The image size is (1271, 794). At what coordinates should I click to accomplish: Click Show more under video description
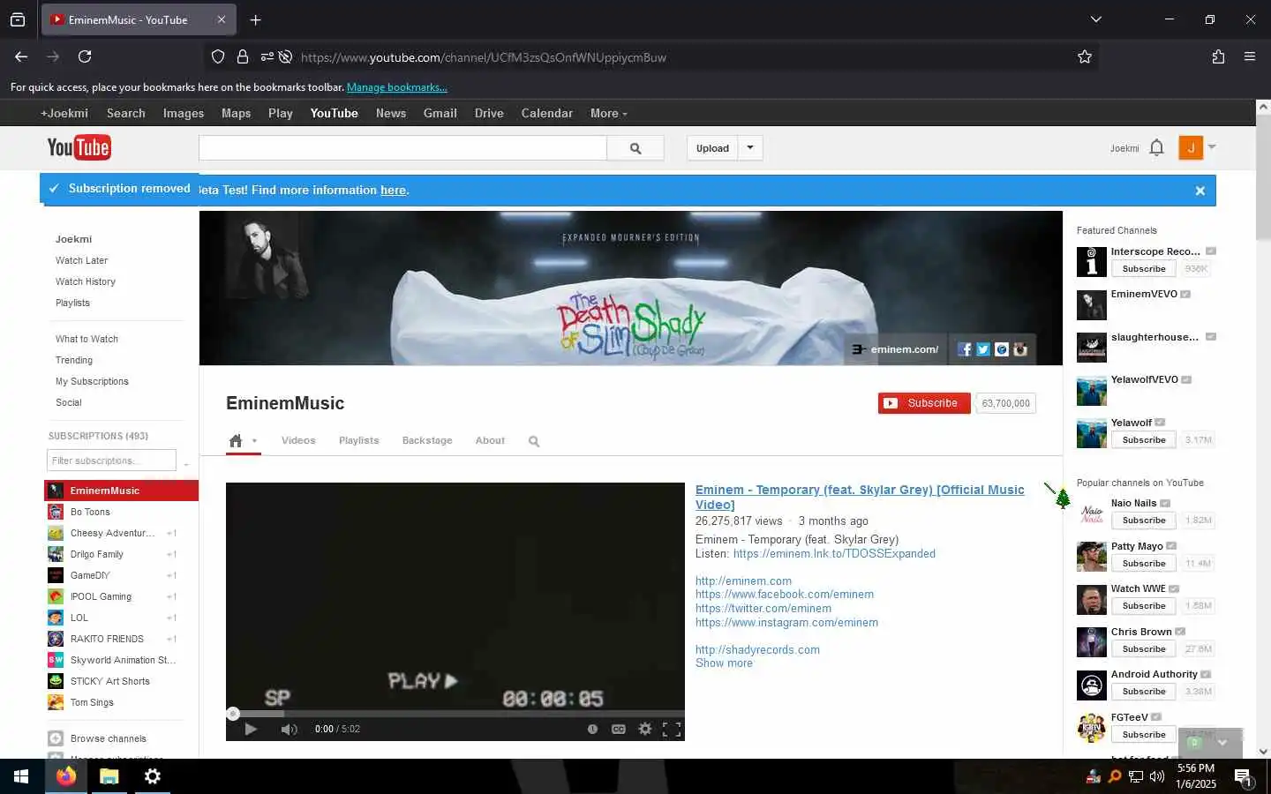pyautogui.click(x=724, y=663)
